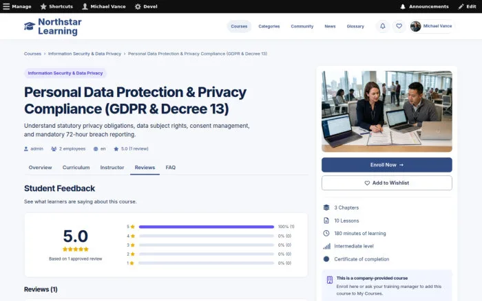Click the Edit pencil icon

pos(461,6)
